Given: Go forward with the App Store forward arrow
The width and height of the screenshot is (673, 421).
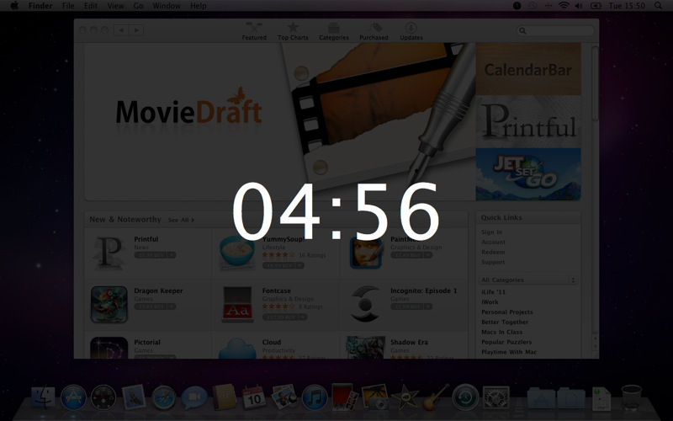Looking at the screenshot, I should pos(136,30).
